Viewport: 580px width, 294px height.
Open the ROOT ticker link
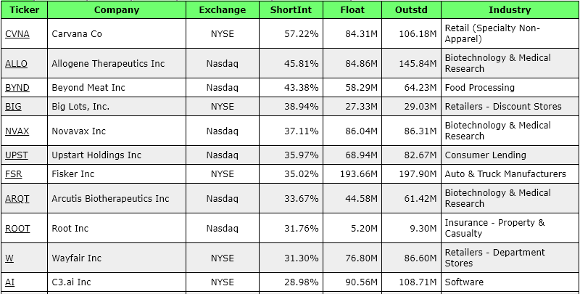click(17, 229)
